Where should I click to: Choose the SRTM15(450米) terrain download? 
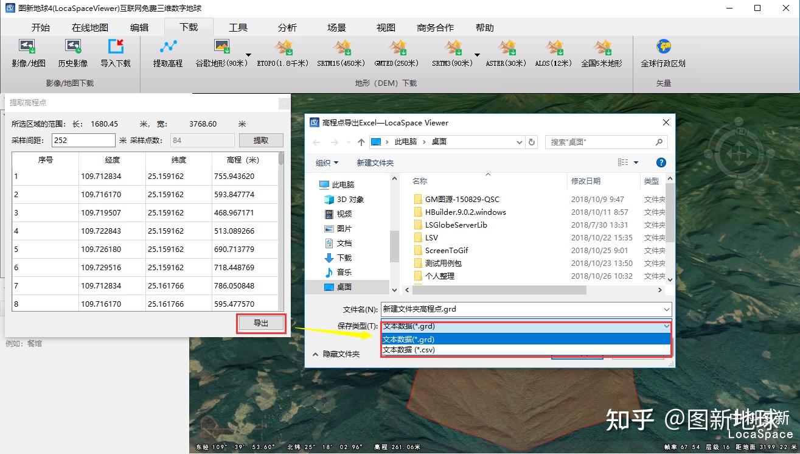coord(341,53)
